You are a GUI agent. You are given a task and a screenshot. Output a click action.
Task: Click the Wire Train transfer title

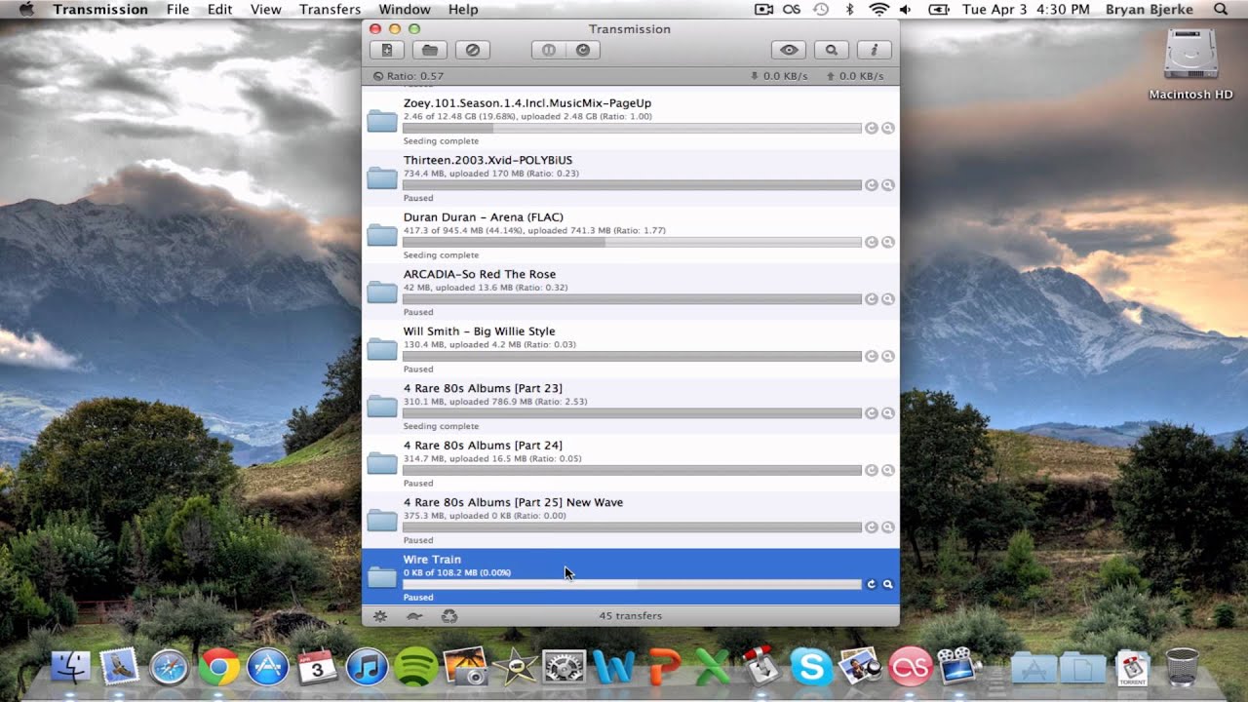click(x=432, y=560)
